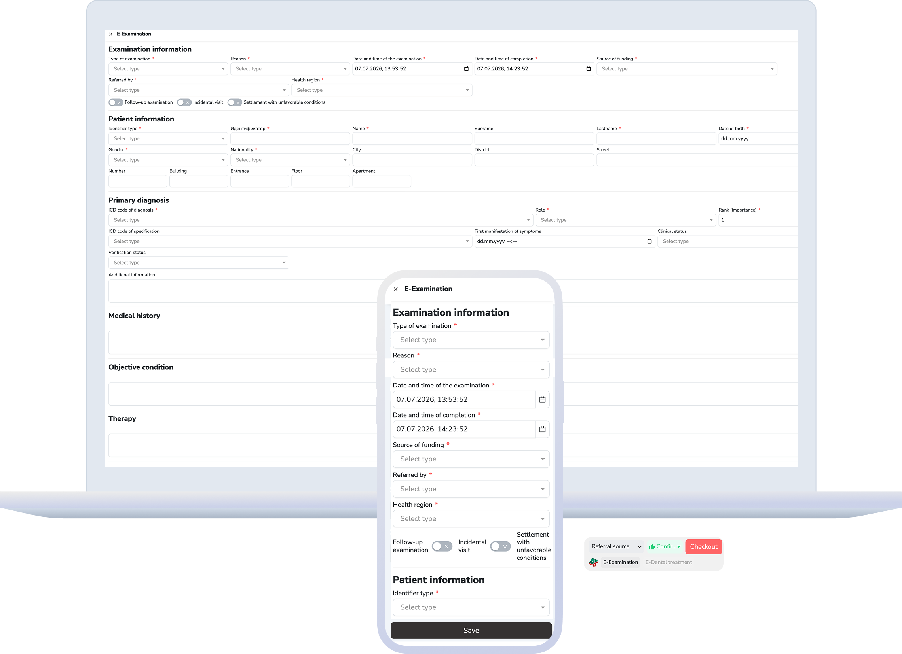The width and height of the screenshot is (902, 654).
Task: Click the Objective condition text area
Action: (x=243, y=394)
